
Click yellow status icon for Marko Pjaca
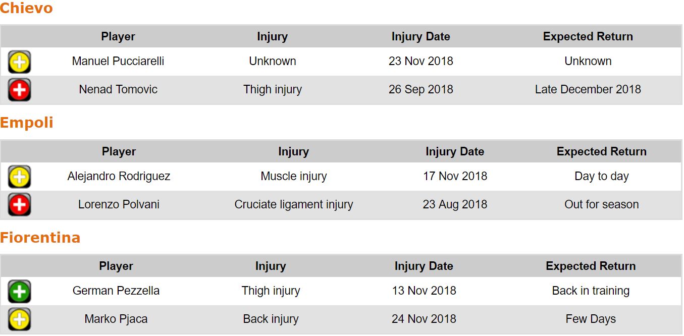(19, 319)
